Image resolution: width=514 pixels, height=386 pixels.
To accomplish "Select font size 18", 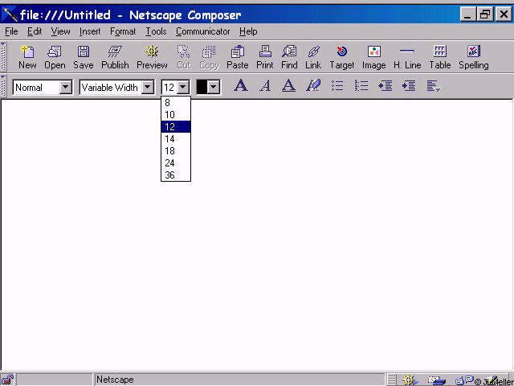I will [176, 151].
